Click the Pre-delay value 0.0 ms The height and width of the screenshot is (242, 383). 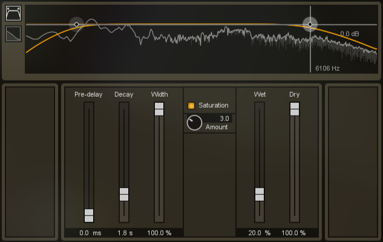[x=90, y=233]
